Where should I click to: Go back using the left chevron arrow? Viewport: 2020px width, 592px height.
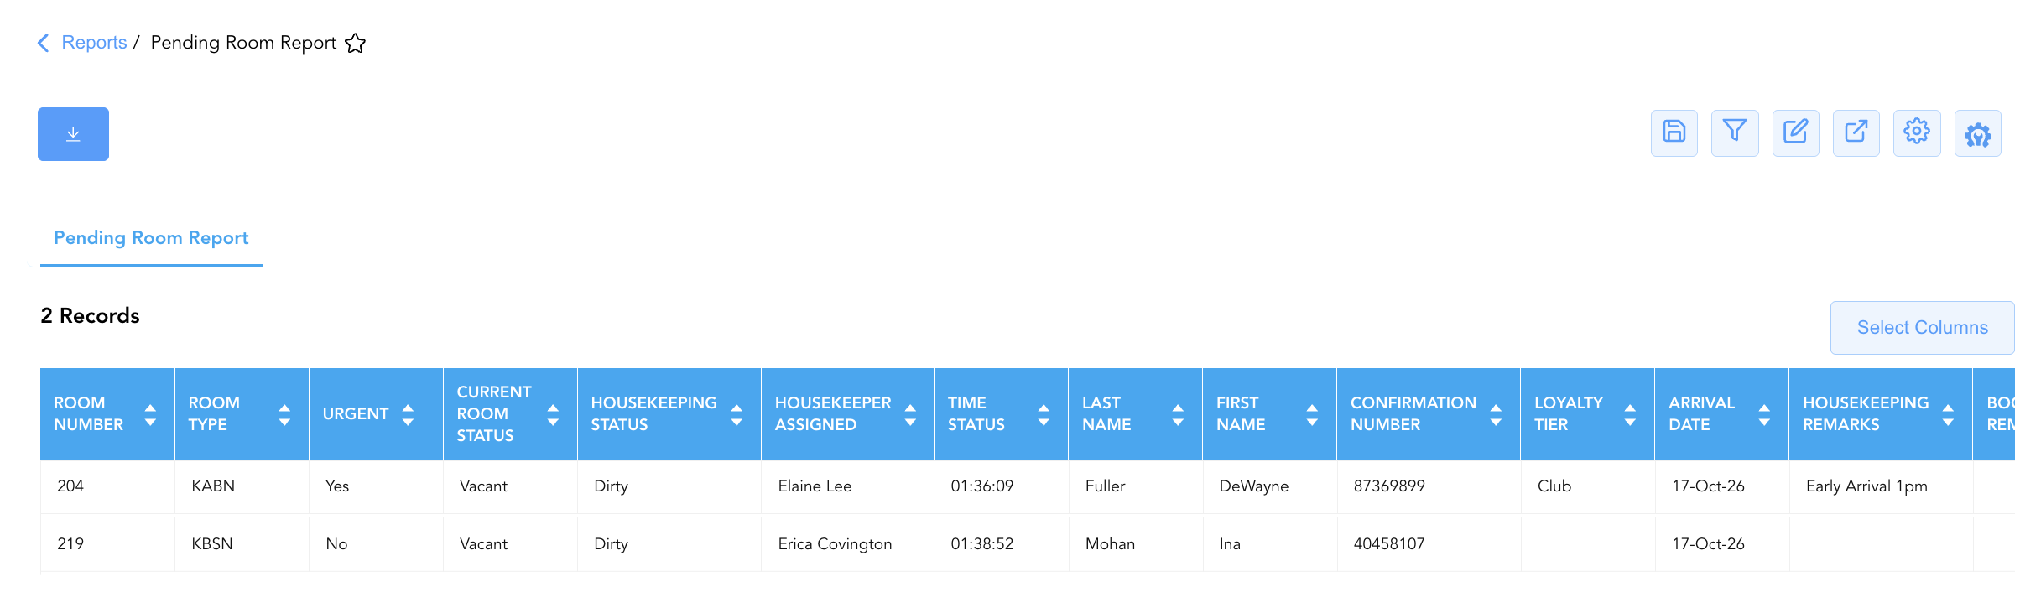point(44,43)
